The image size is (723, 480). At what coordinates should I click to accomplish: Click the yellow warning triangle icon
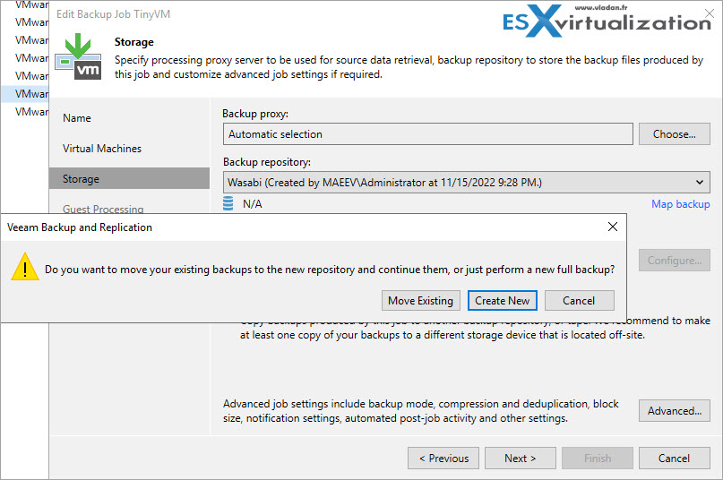[x=25, y=267]
